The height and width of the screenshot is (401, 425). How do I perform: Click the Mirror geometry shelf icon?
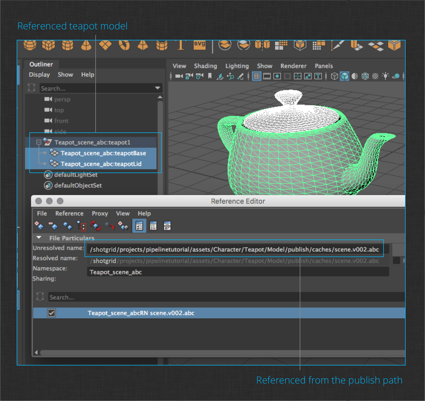click(262, 45)
